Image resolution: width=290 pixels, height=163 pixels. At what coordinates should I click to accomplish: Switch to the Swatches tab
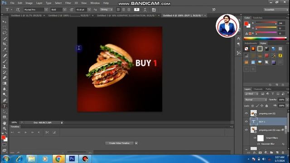258,18
